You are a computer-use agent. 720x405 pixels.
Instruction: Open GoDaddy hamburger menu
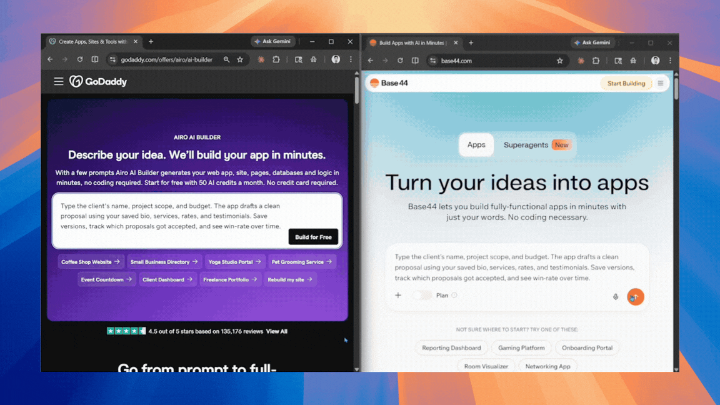coord(58,82)
